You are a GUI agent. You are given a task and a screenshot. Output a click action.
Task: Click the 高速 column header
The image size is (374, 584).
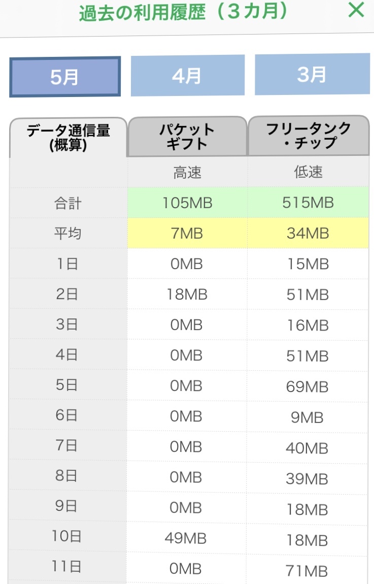pyautogui.click(x=187, y=173)
